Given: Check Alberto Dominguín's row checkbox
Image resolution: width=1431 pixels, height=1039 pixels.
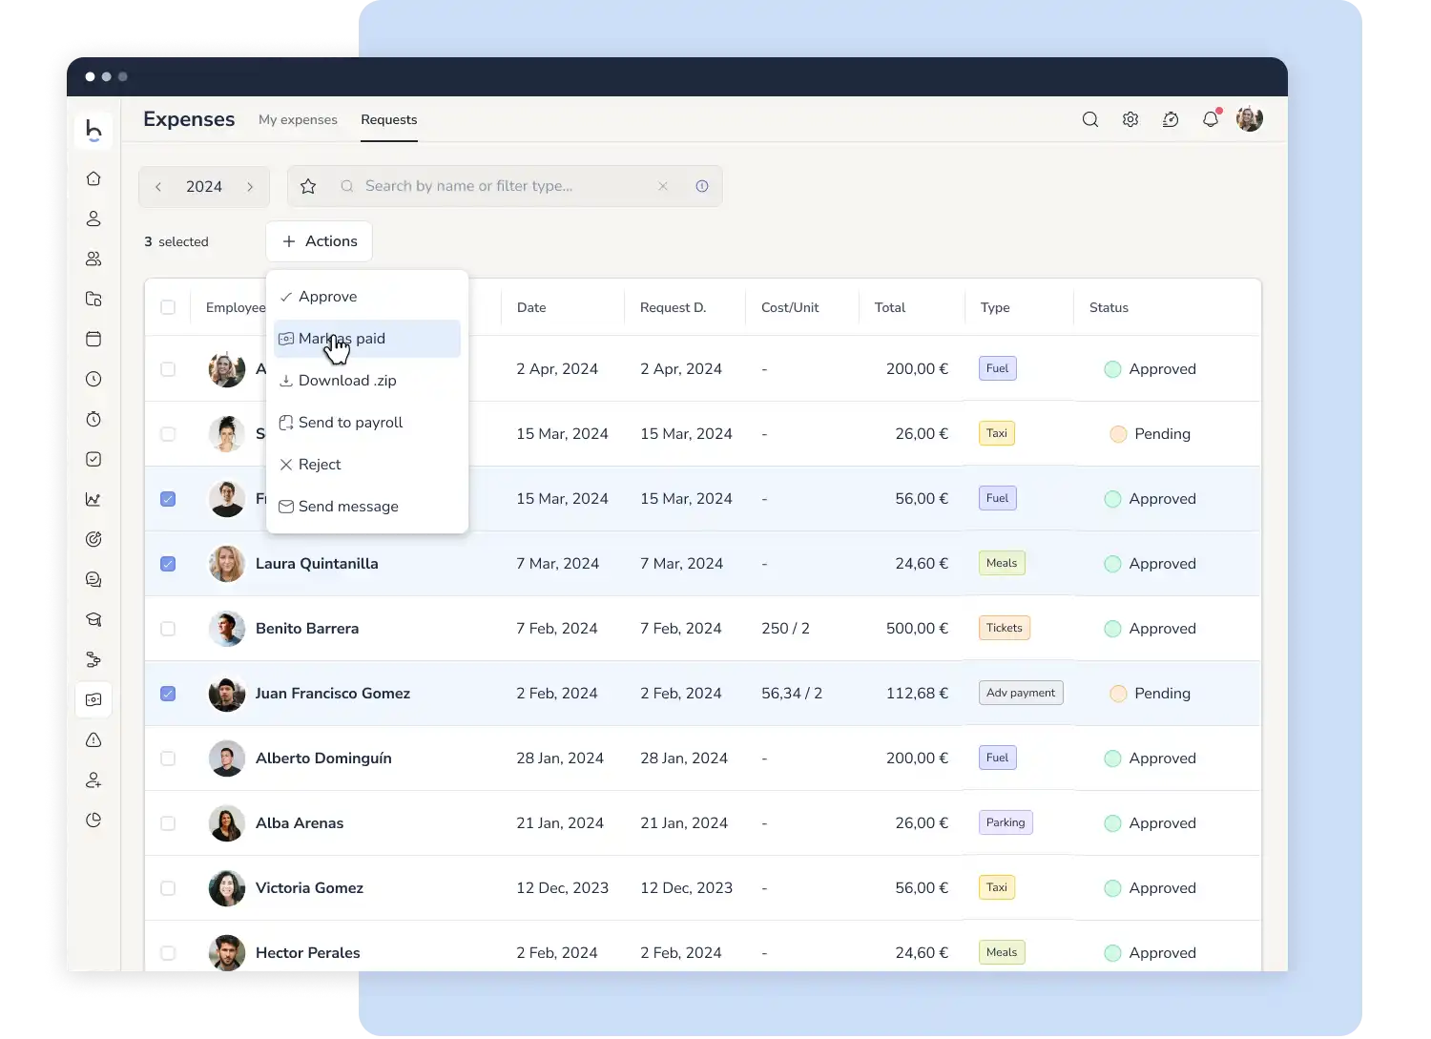Looking at the screenshot, I should coord(168,758).
